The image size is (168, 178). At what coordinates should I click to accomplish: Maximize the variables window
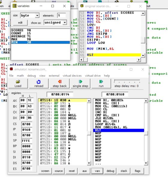52,6
